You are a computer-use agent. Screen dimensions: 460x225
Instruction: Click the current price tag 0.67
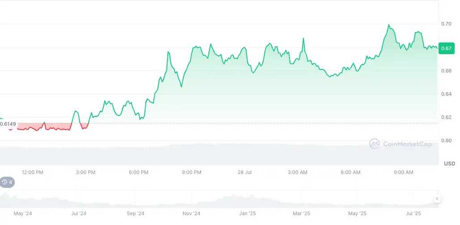point(446,48)
